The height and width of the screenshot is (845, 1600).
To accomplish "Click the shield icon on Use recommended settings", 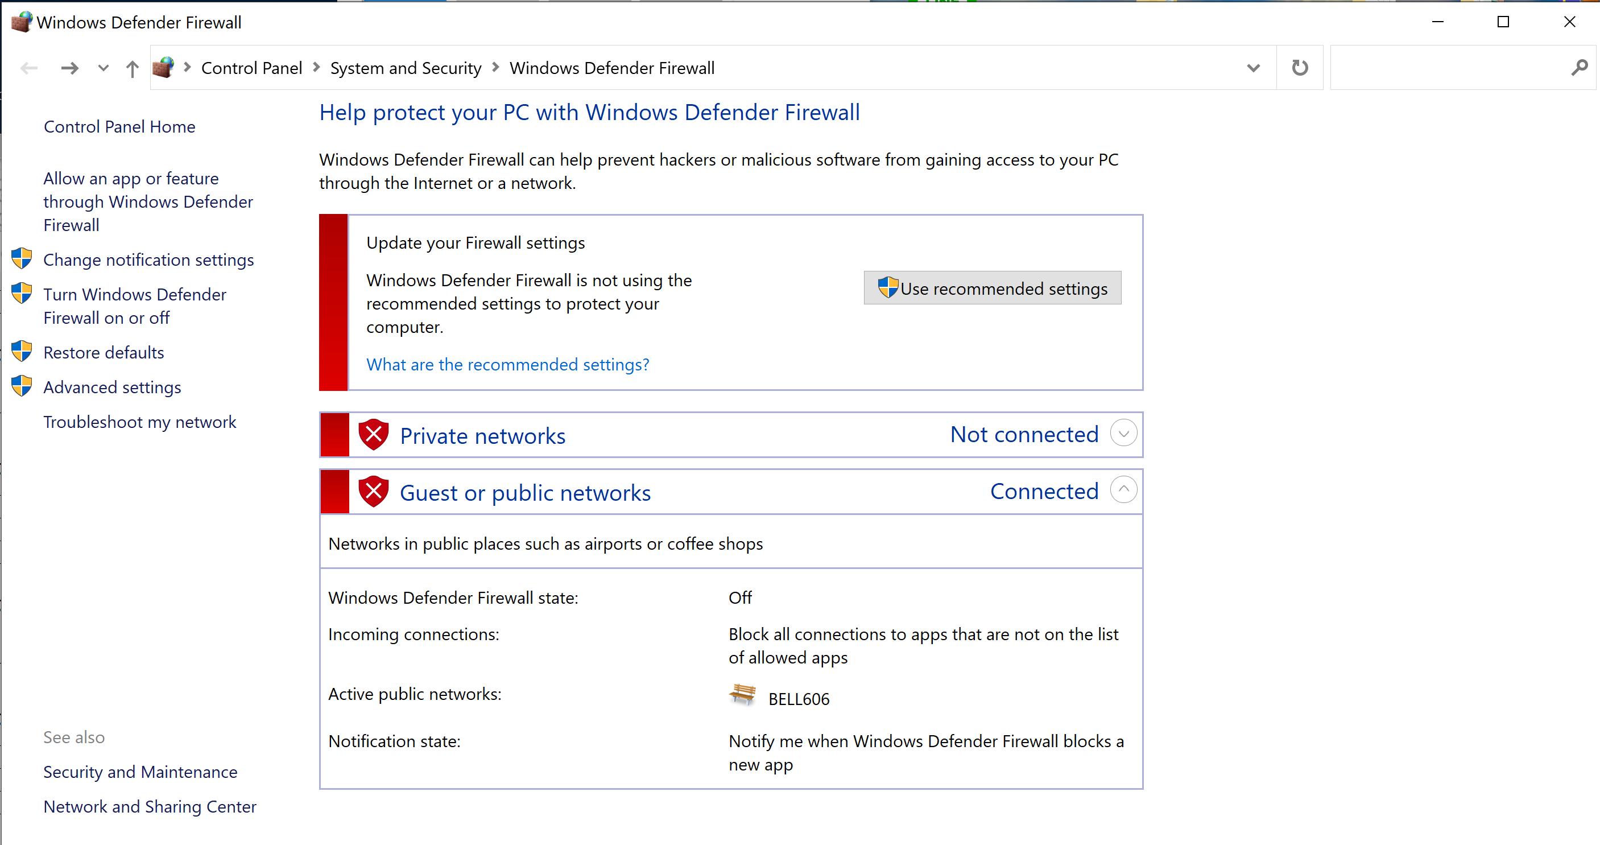I will (887, 287).
